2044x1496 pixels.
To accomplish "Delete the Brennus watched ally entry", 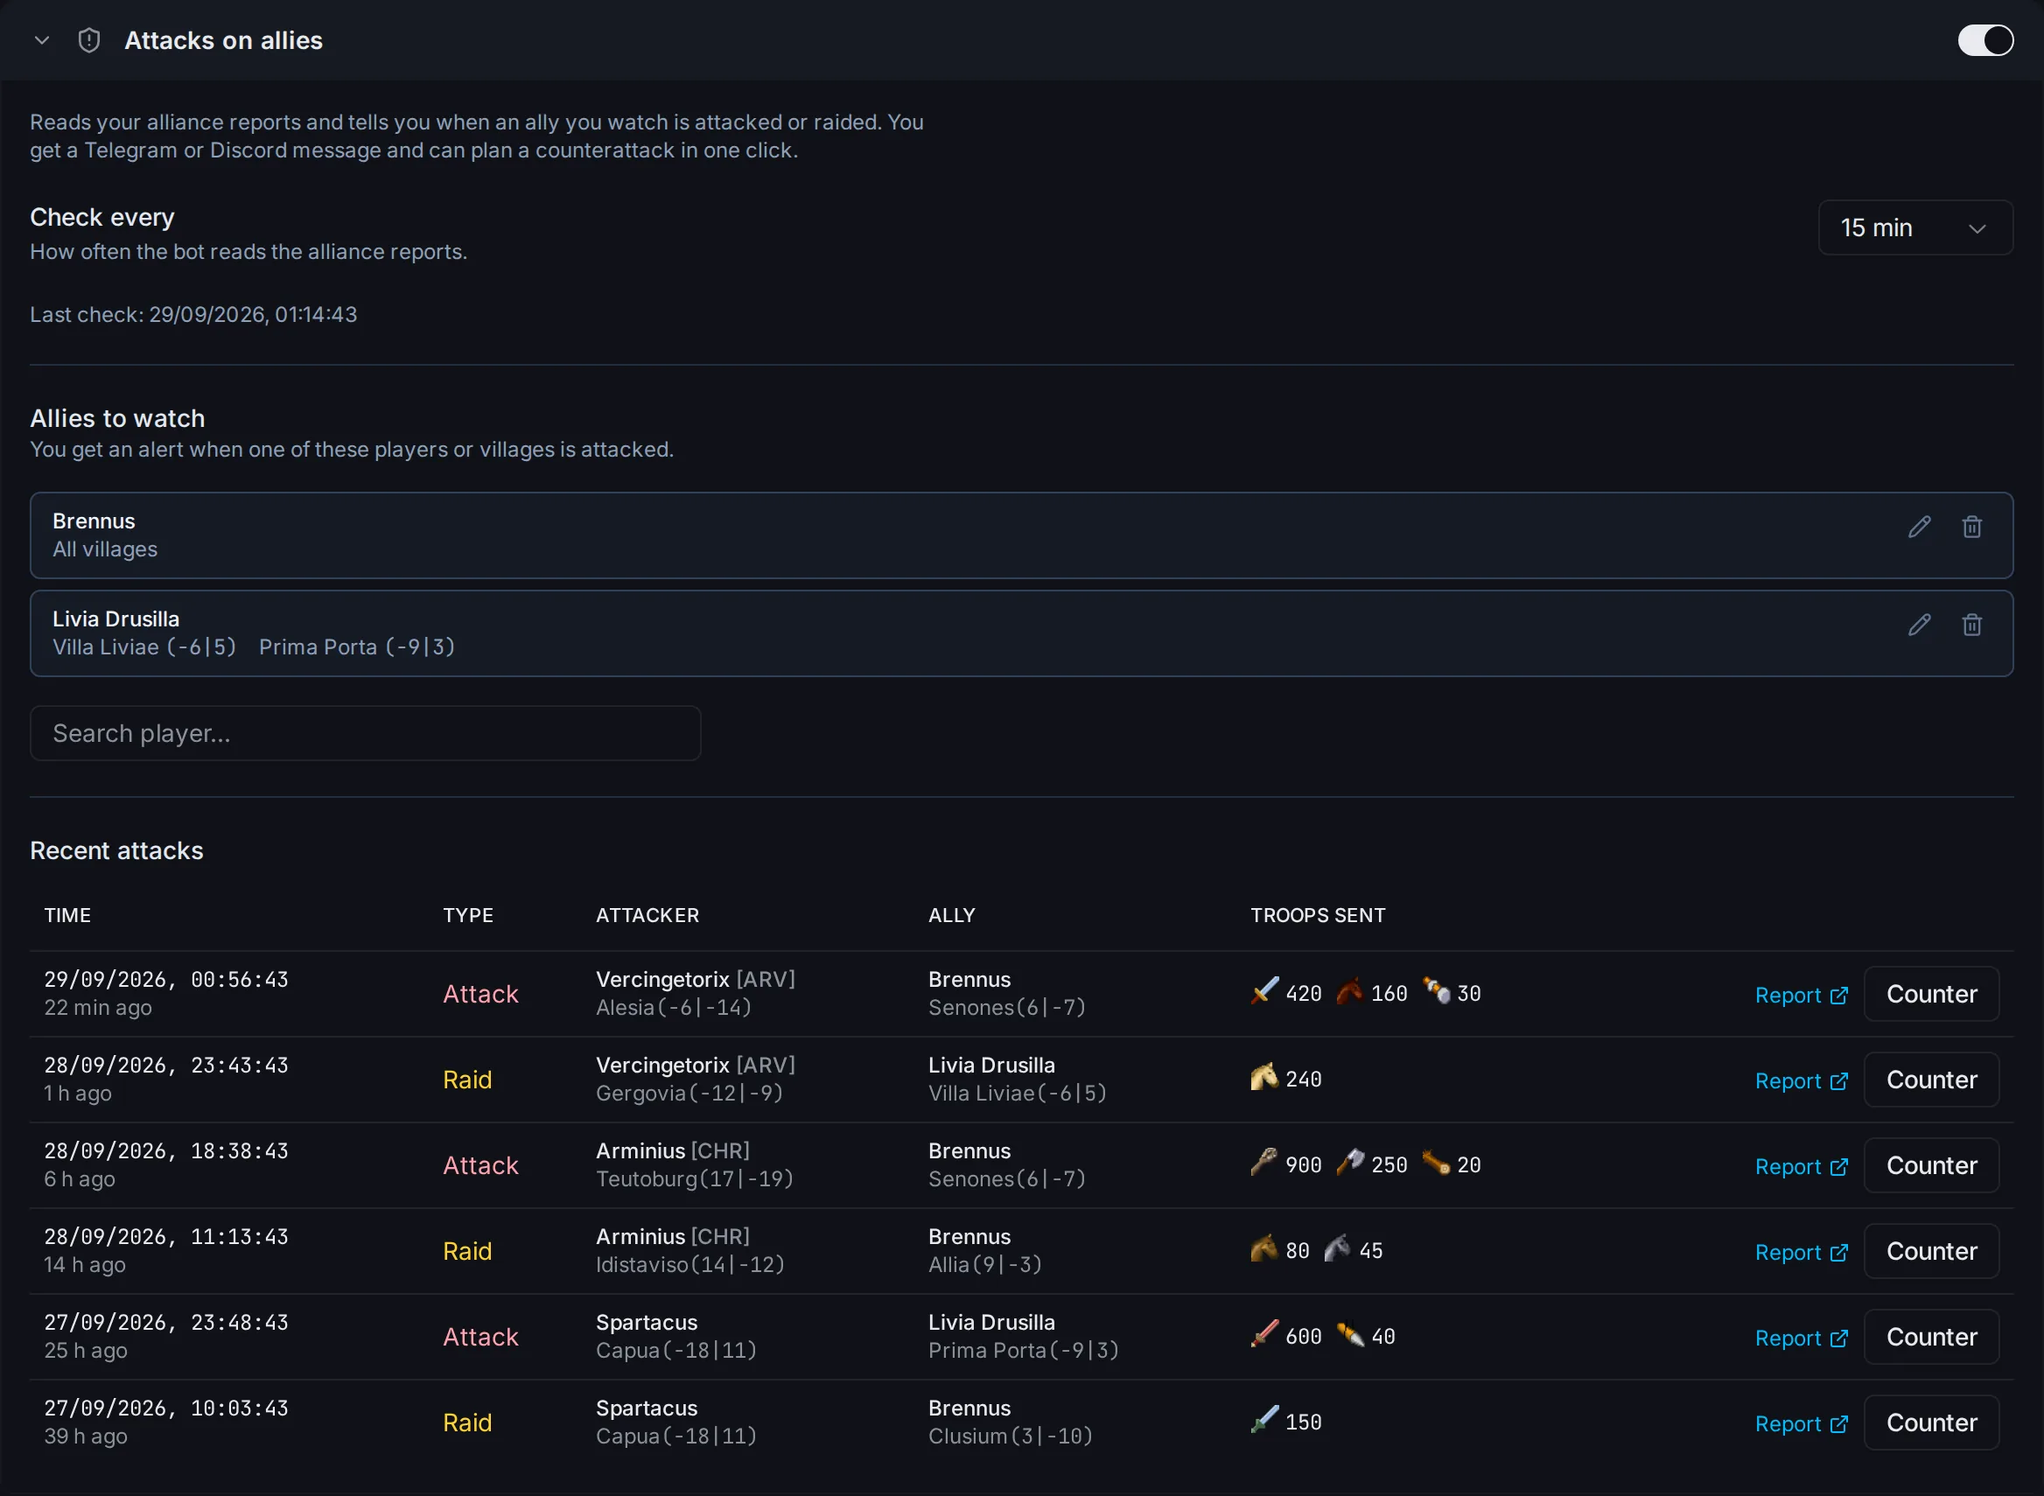I will coord(1971,527).
